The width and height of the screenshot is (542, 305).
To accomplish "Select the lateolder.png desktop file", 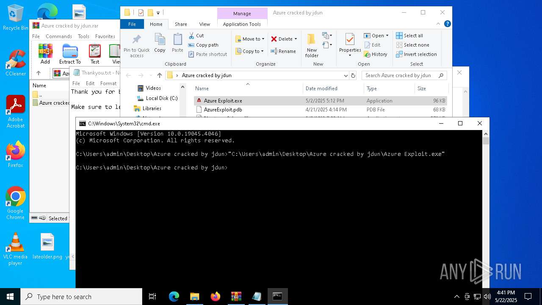I will tap(47, 246).
